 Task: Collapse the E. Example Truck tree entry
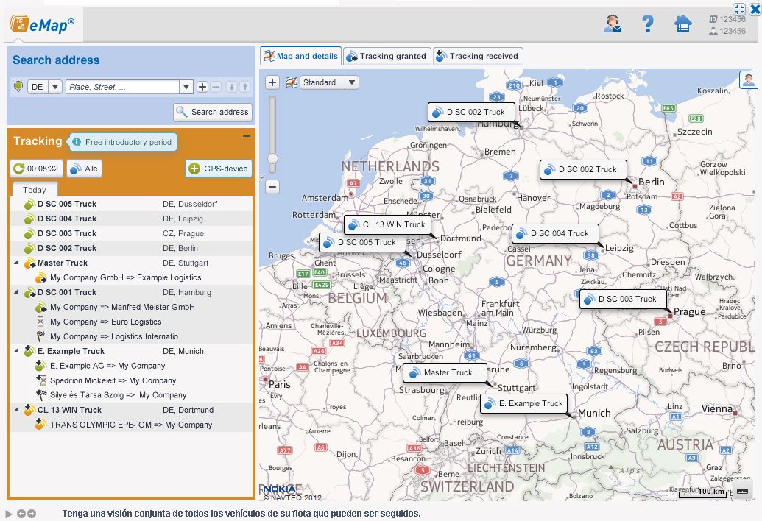18,351
